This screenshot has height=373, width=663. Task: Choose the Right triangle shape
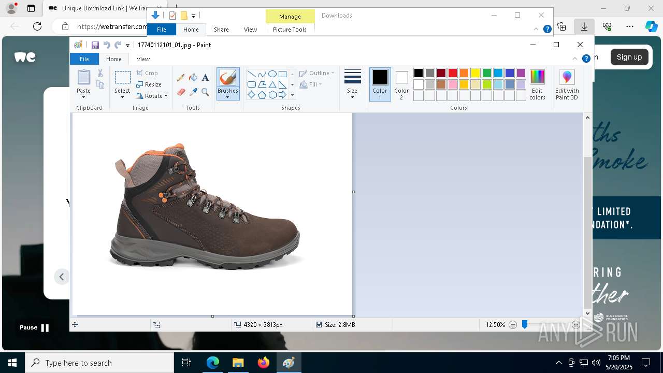coord(282,84)
